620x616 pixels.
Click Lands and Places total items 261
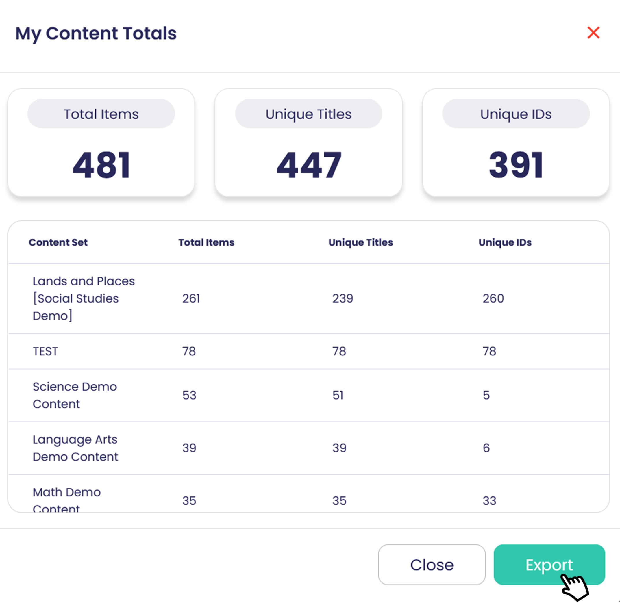[191, 298]
